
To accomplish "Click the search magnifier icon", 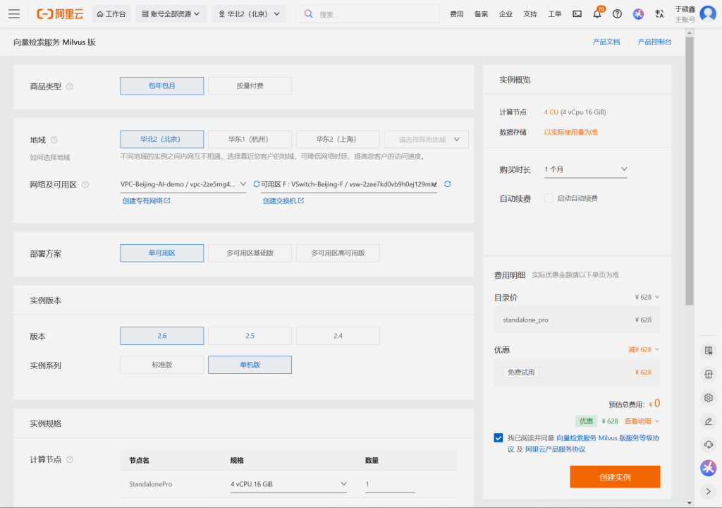I will [309, 14].
